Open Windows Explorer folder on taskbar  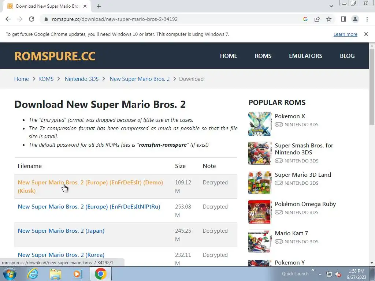[55, 274]
